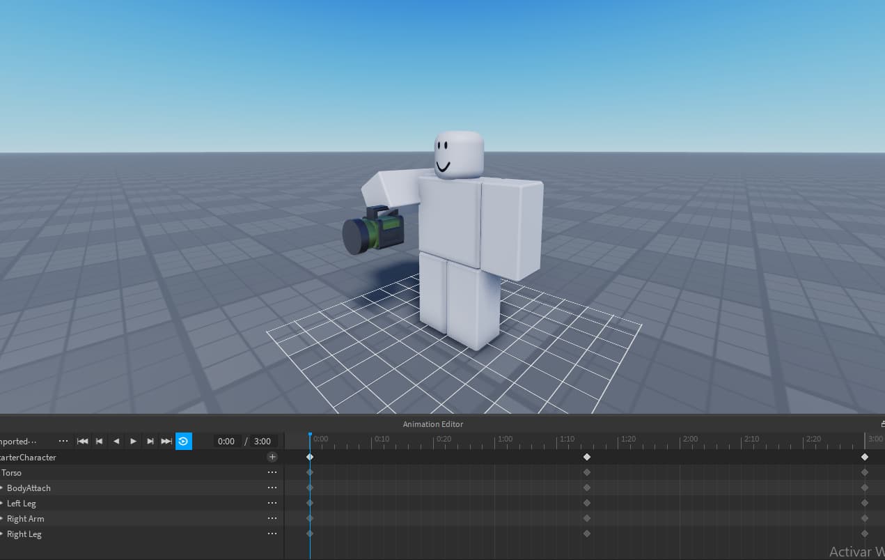Click the Animation Editor title bar

coord(432,424)
